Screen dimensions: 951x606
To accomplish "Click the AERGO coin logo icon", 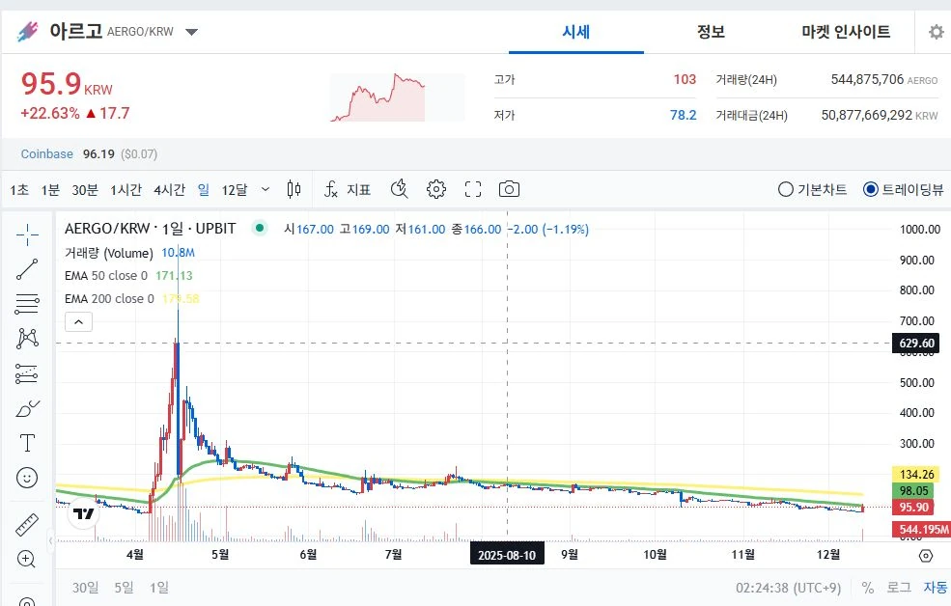I will [x=27, y=31].
